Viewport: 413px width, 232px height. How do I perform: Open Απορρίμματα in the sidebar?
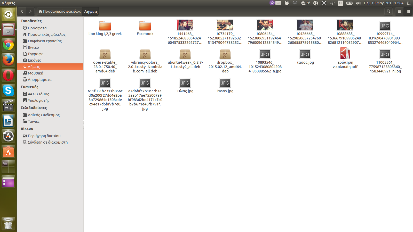pyautogui.click(x=39, y=79)
